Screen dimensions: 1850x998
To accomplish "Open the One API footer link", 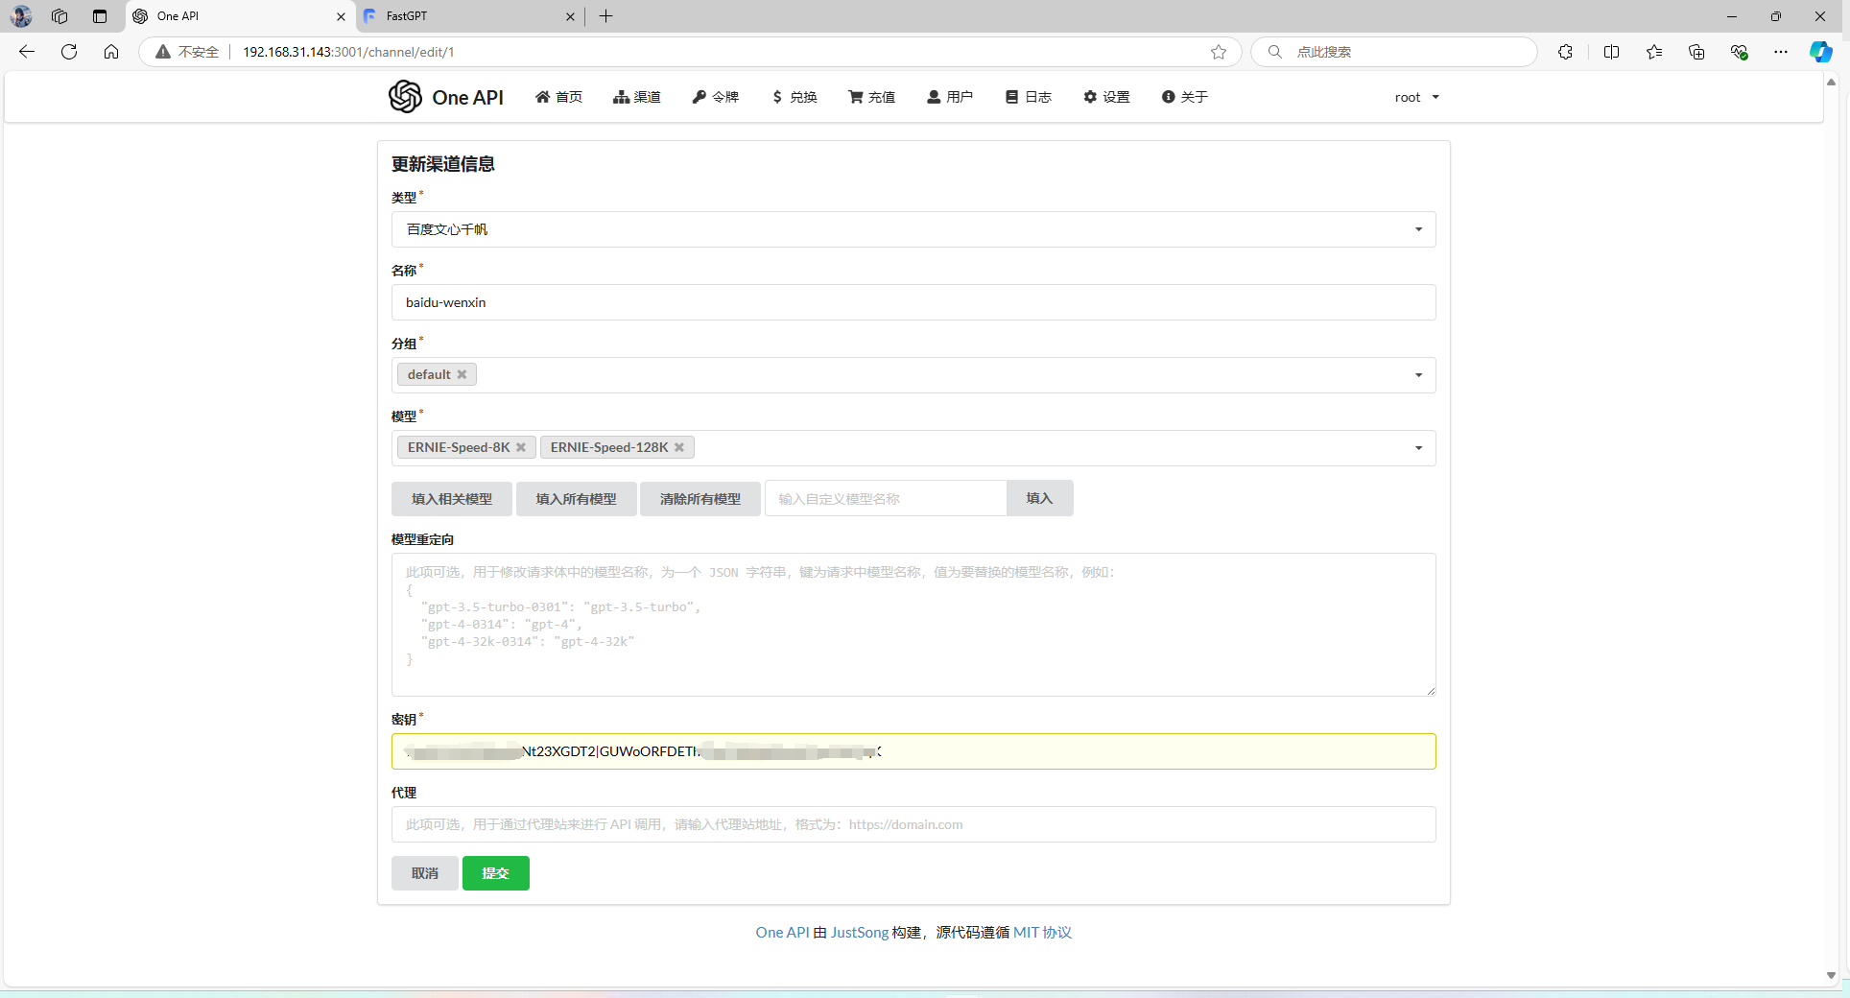I will coord(782,932).
